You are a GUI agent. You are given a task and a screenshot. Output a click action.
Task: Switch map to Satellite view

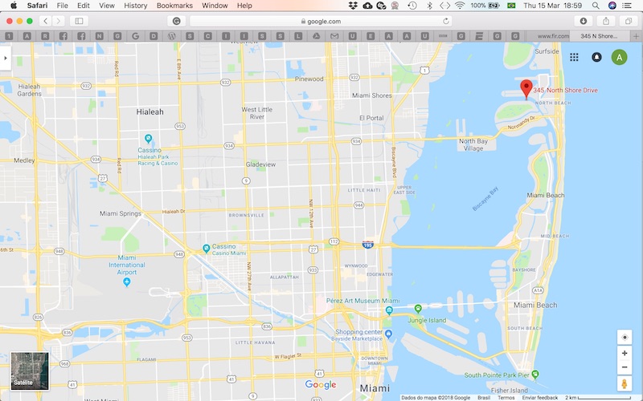[30, 371]
